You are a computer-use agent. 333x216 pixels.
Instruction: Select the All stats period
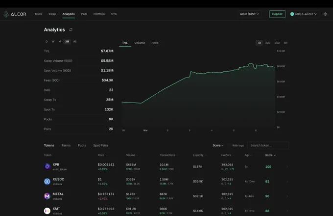pyautogui.click(x=75, y=42)
